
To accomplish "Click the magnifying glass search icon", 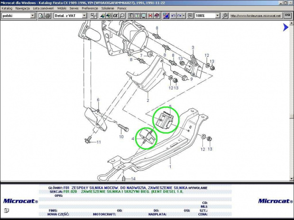I will point(122,16).
